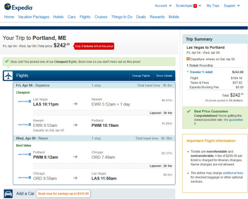Click the '$184.18' flight price
The height and width of the screenshot is (199, 248).
[237, 78]
